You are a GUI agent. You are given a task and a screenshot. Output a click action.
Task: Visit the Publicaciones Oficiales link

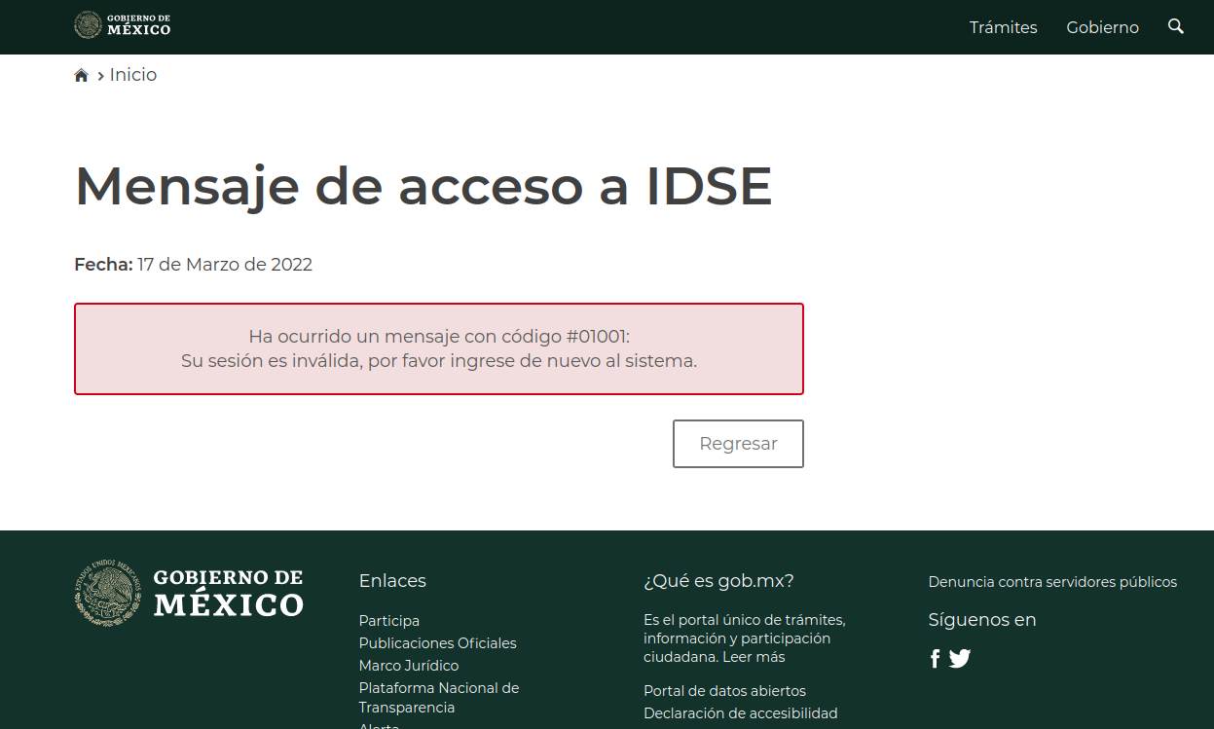(x=437, y=643)
